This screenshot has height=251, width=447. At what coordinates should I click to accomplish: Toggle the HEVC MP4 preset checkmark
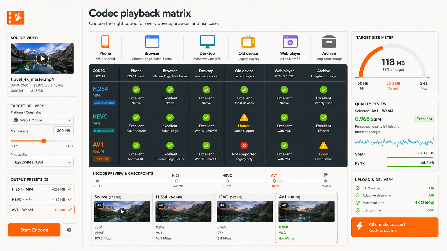70,200
